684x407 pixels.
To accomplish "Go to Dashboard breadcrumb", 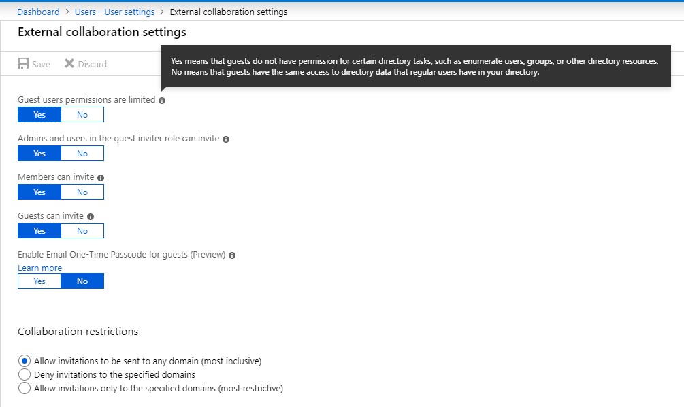I will (38, 12).
